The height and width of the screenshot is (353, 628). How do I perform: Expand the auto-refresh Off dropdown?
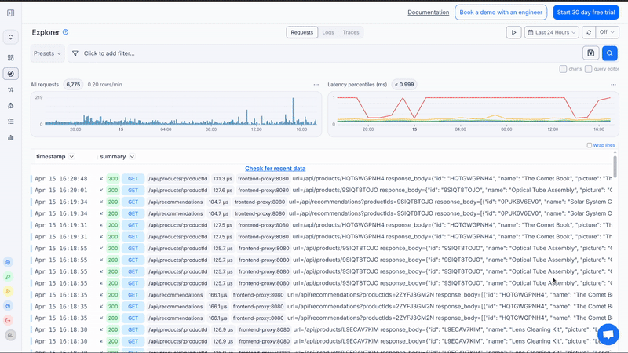[x=607, y=32]
